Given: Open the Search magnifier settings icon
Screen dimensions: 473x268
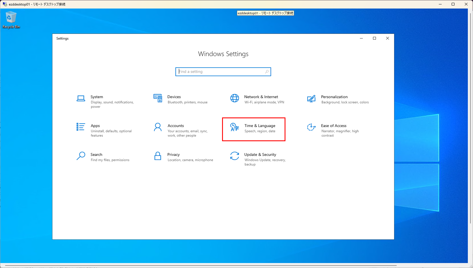Looking at the screenshot, I should (x=81, y=156).
